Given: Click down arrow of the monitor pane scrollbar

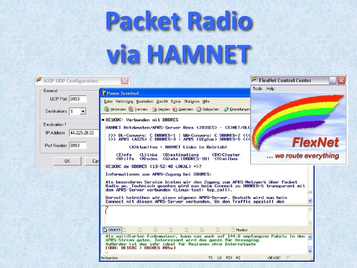Looking at the screenshot, I should tap(310, 251).
